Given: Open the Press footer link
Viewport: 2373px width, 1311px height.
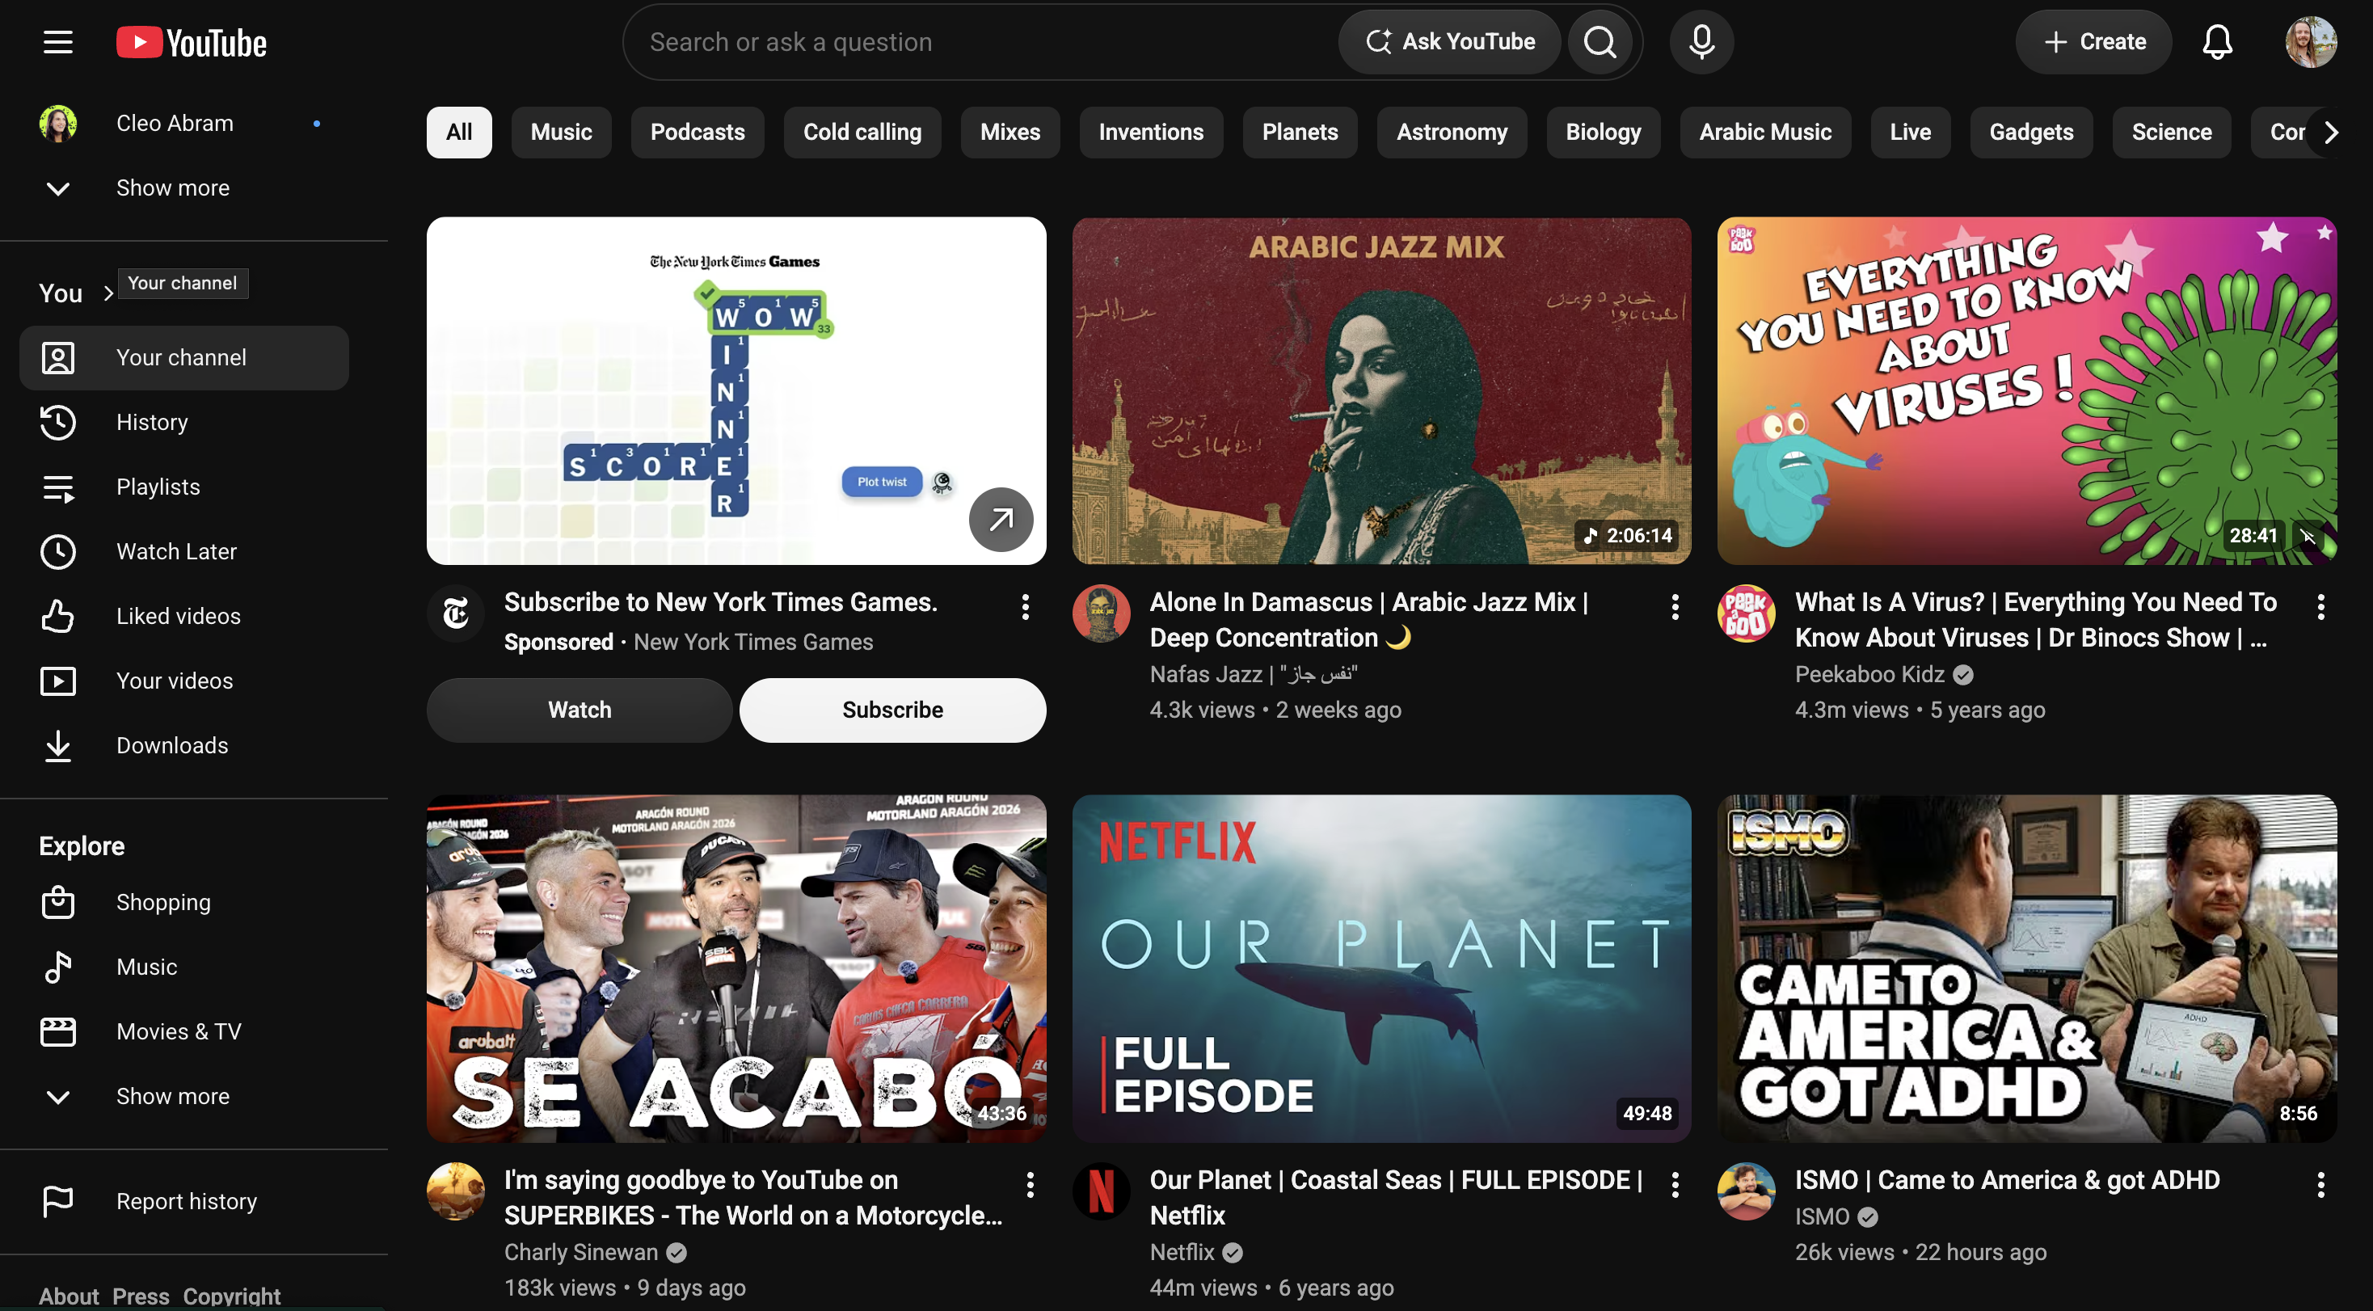Looking at the screenshot, I should click(x=141, y=1296).
